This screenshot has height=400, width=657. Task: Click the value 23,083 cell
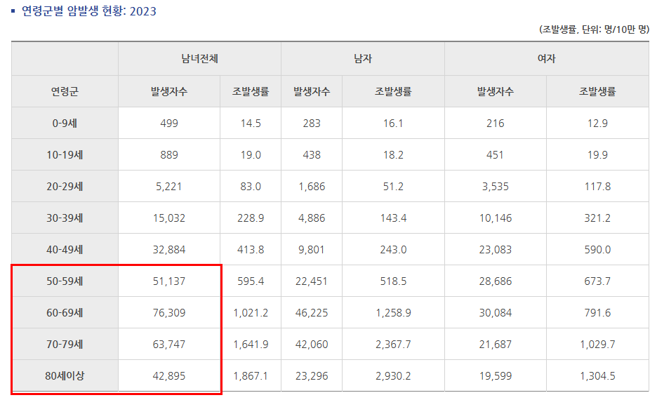pyautogui.click(x=496, y=250)
